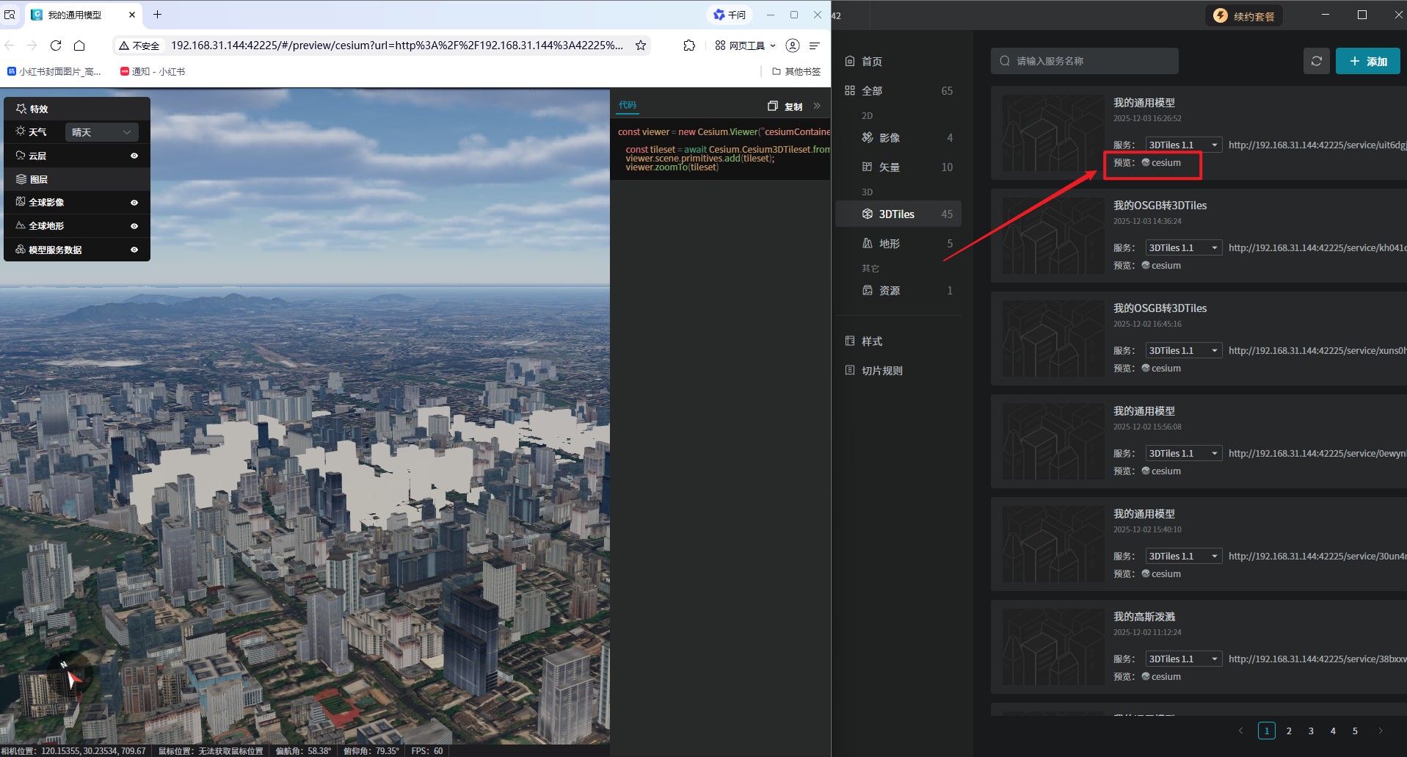Go to page 3 of the service list
The height and width of the screenshot is (757, 1407).
[1311, 731]
